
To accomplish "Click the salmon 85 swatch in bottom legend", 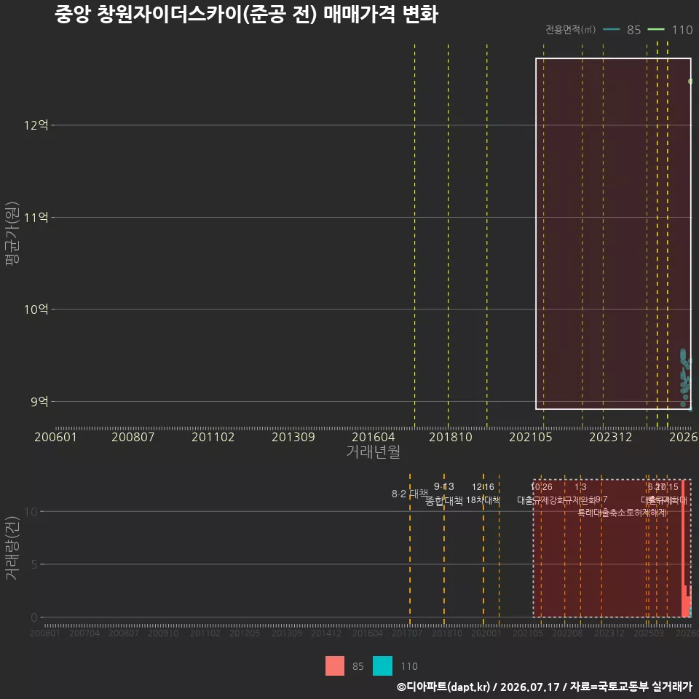I will 334,666.
